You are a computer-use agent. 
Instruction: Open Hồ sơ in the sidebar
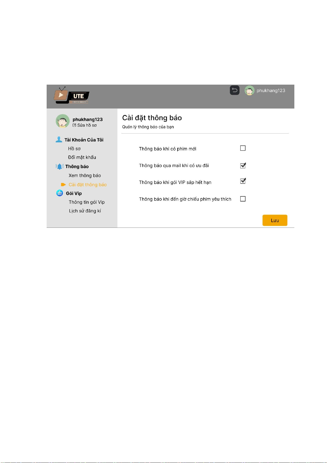coord(74,149)
